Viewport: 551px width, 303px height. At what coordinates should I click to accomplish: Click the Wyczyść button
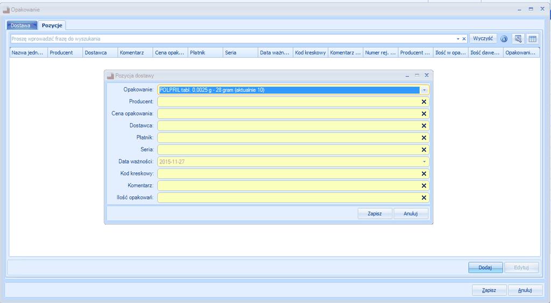click(483, 38)
